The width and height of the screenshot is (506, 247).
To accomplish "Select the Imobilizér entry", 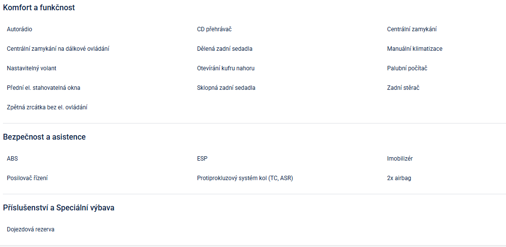I will [x=400, y=159].
